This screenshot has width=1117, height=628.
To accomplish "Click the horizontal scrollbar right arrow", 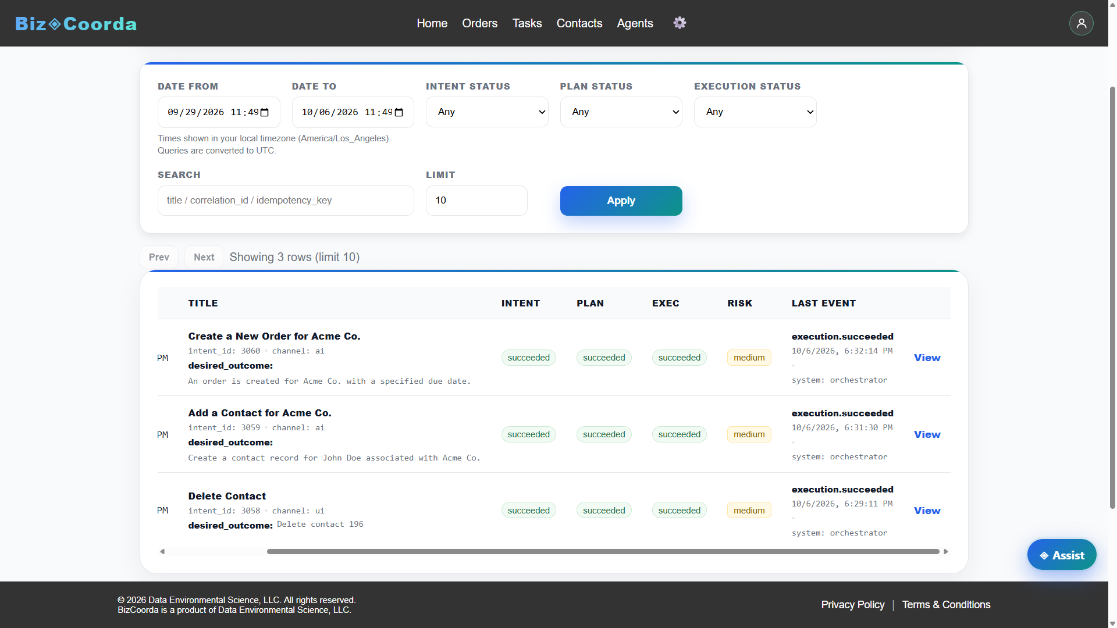I will [x=946, y=551].
